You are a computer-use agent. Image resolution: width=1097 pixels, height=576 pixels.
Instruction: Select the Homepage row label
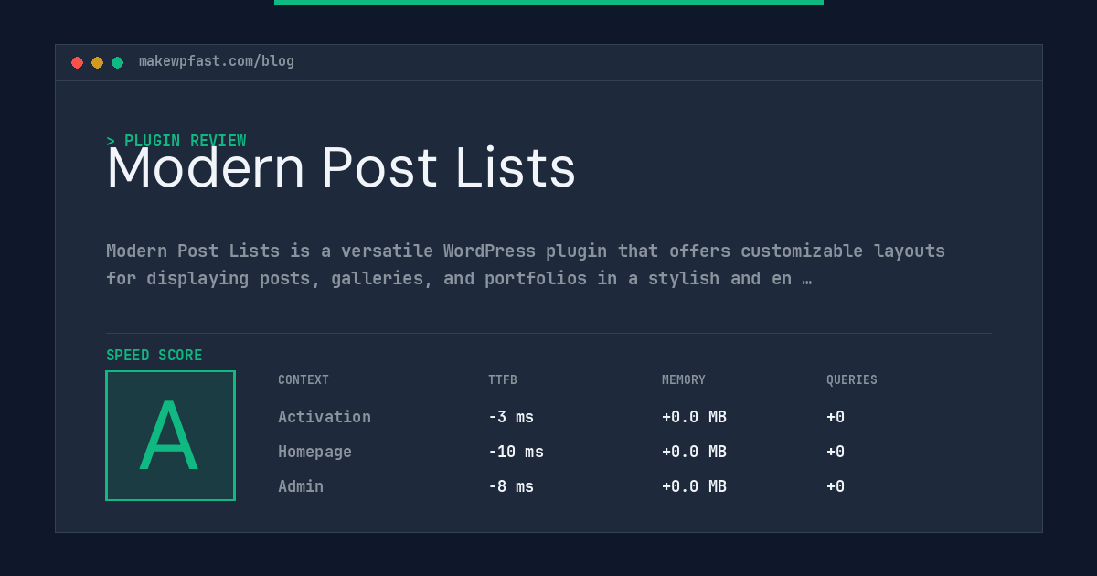(x=314, y=452)
